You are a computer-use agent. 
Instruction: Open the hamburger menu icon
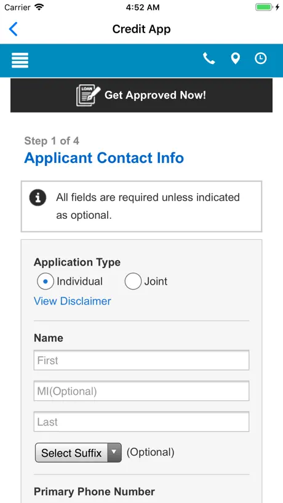(x=20, y=60)
